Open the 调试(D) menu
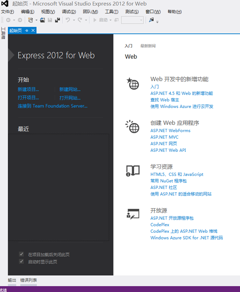 69,12
